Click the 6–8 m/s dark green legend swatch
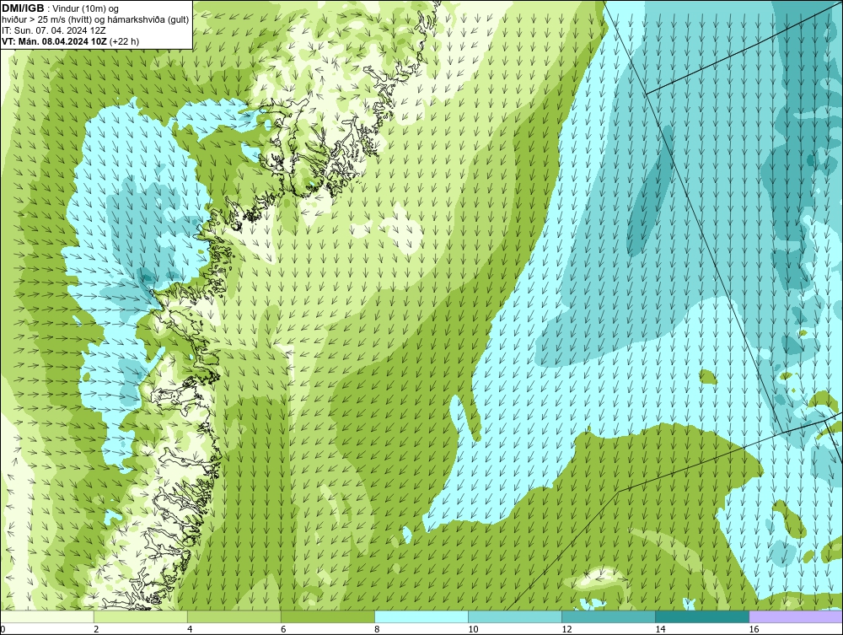843x635 pixels. click(x=327, y=616)
